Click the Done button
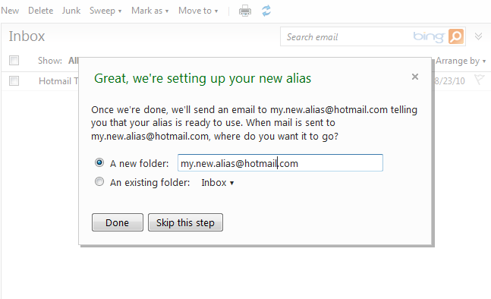Viewport: 491px width, 299px height. point(118,222)
